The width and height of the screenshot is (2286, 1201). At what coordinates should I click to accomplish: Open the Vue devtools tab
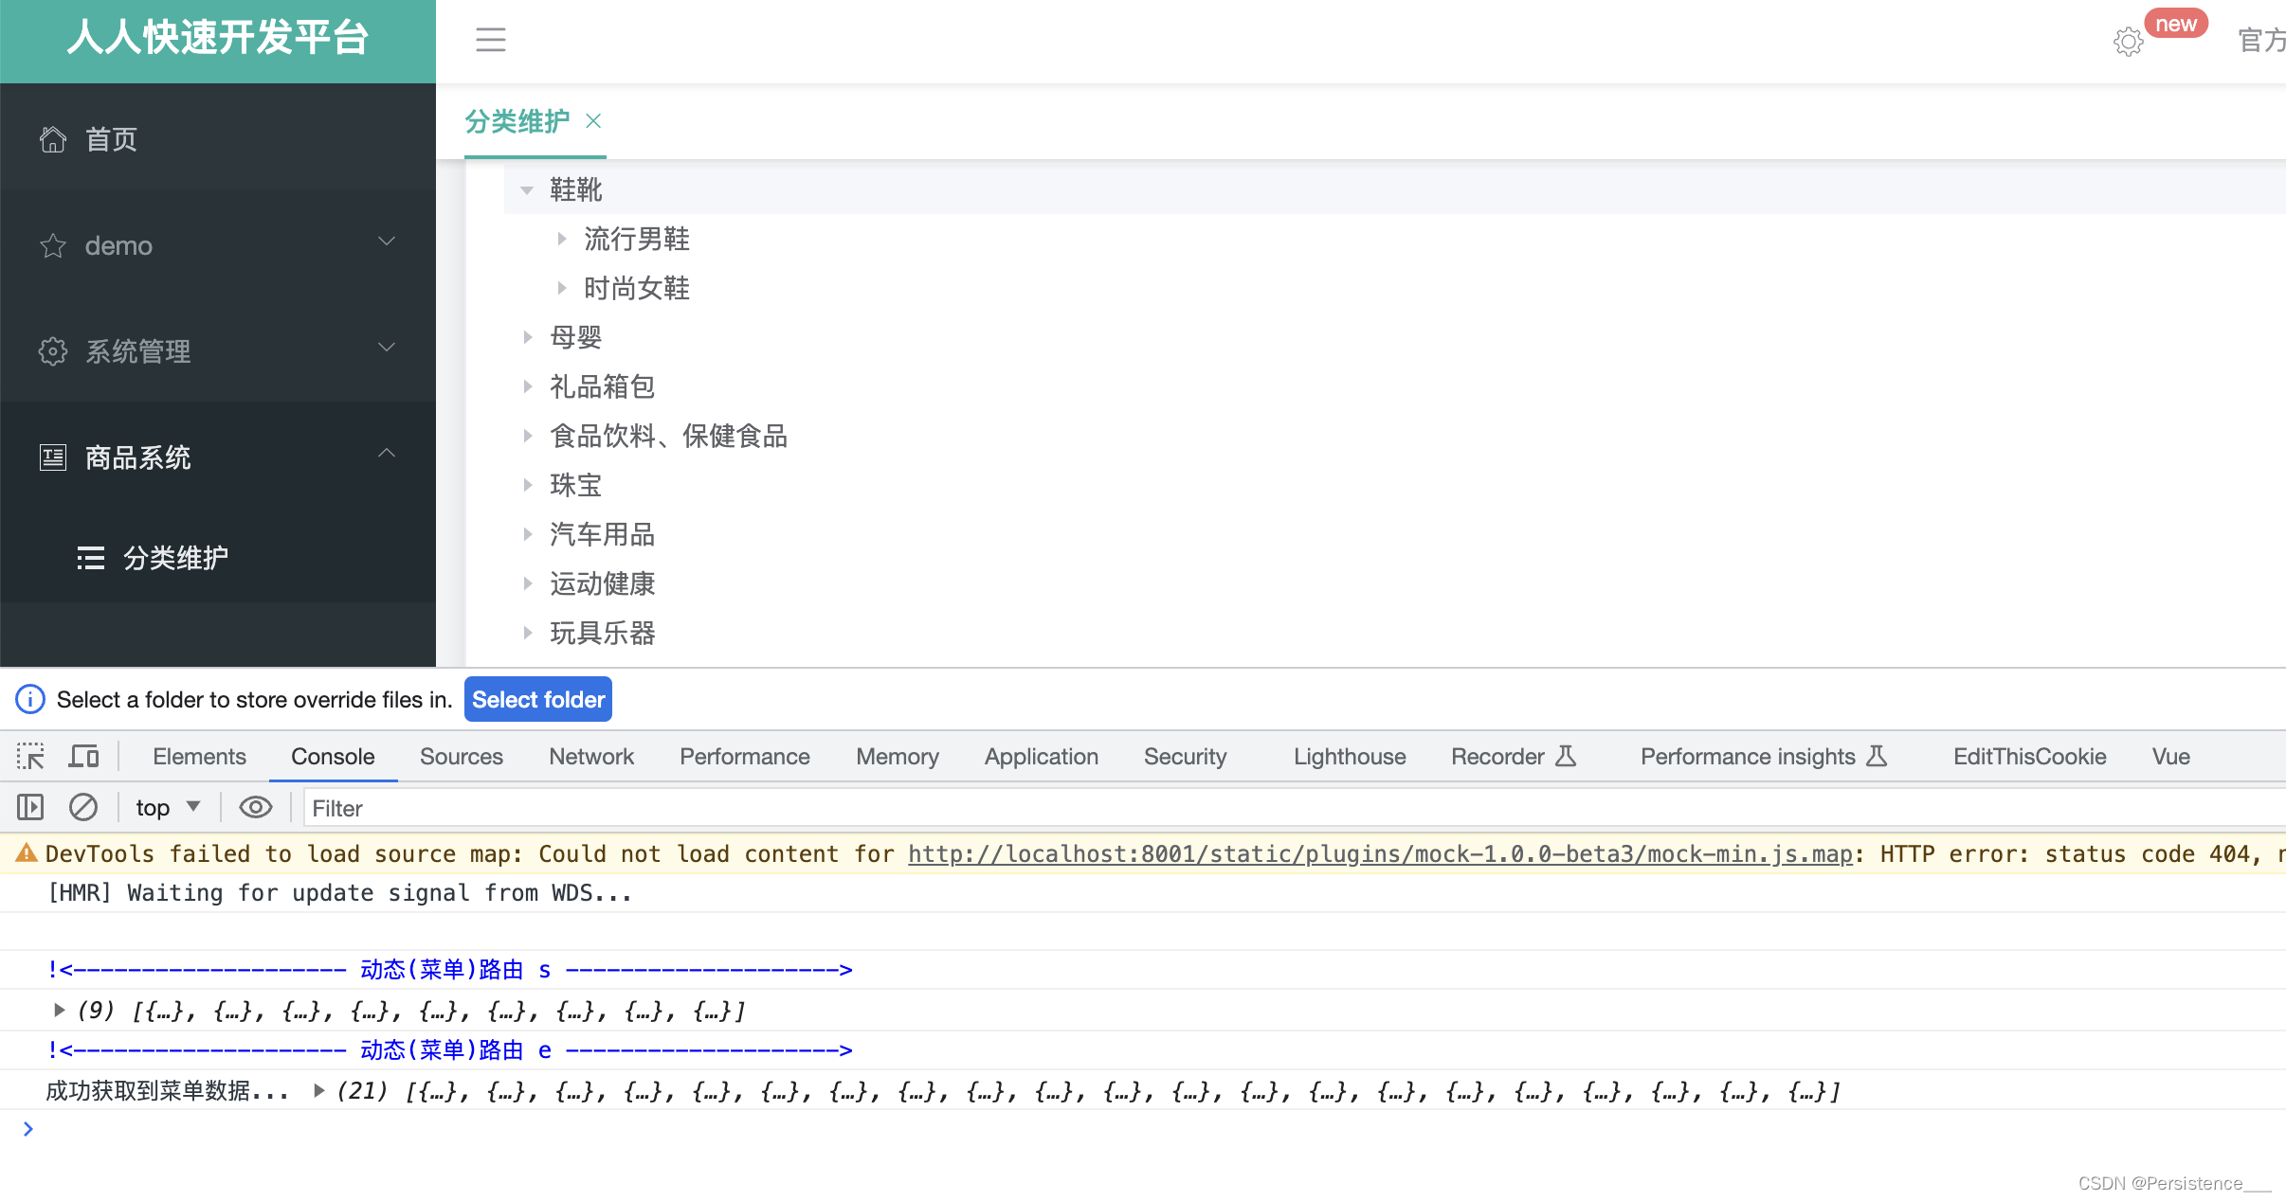tap(2170, 756)
